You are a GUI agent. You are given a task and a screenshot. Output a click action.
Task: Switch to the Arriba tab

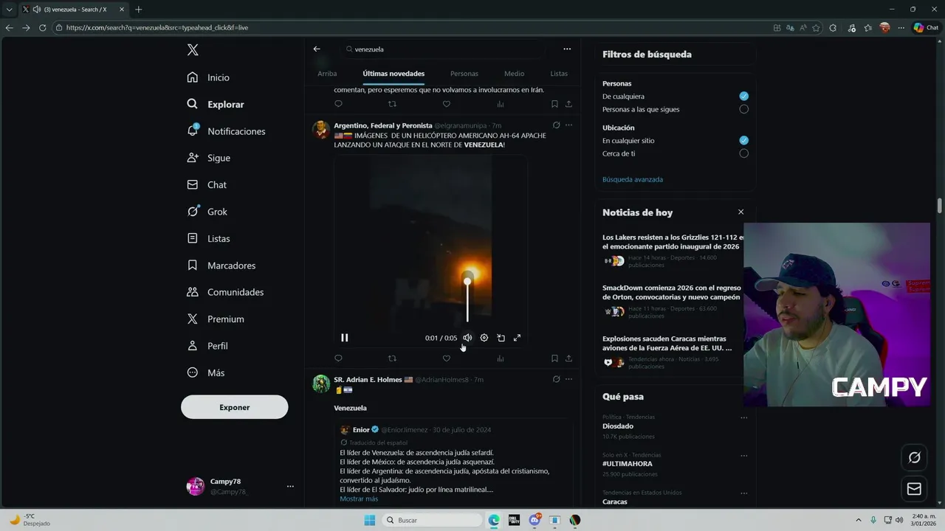[x=327, y=74]
